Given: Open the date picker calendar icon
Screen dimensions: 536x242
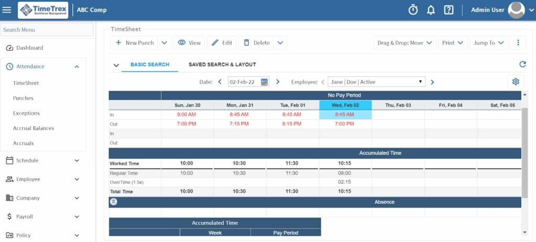Looking at the screenshot, I should pos(264,82).
